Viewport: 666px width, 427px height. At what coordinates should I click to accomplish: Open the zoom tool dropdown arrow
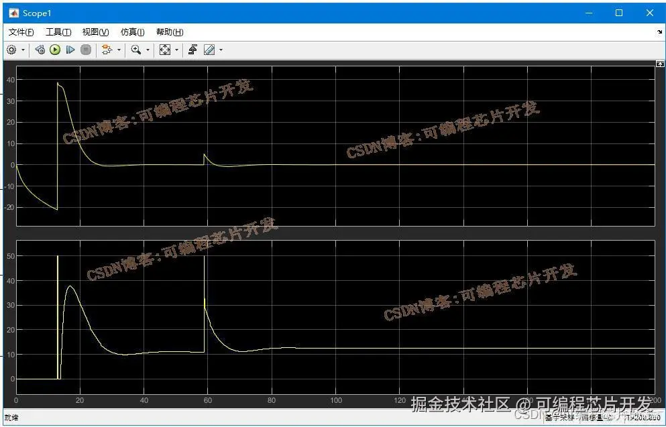click(148, 50)
